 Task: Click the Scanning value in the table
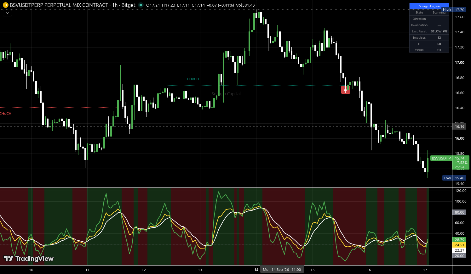point(439,13)
